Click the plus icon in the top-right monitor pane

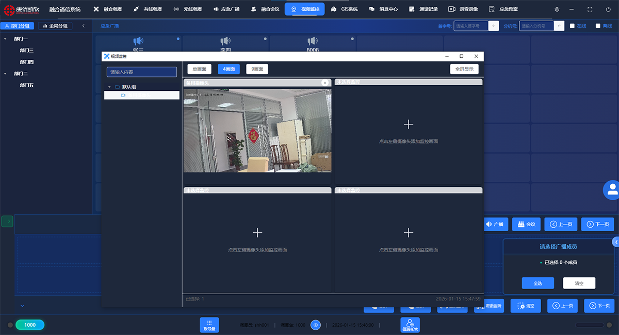click(408, 124)
